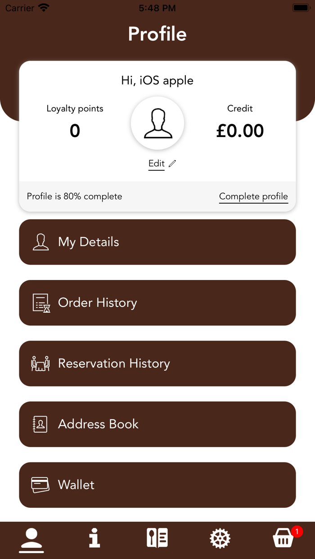The image size is (315, 559).
Task: Tap the Wallet credit card icon
Action: pos(40,485)
